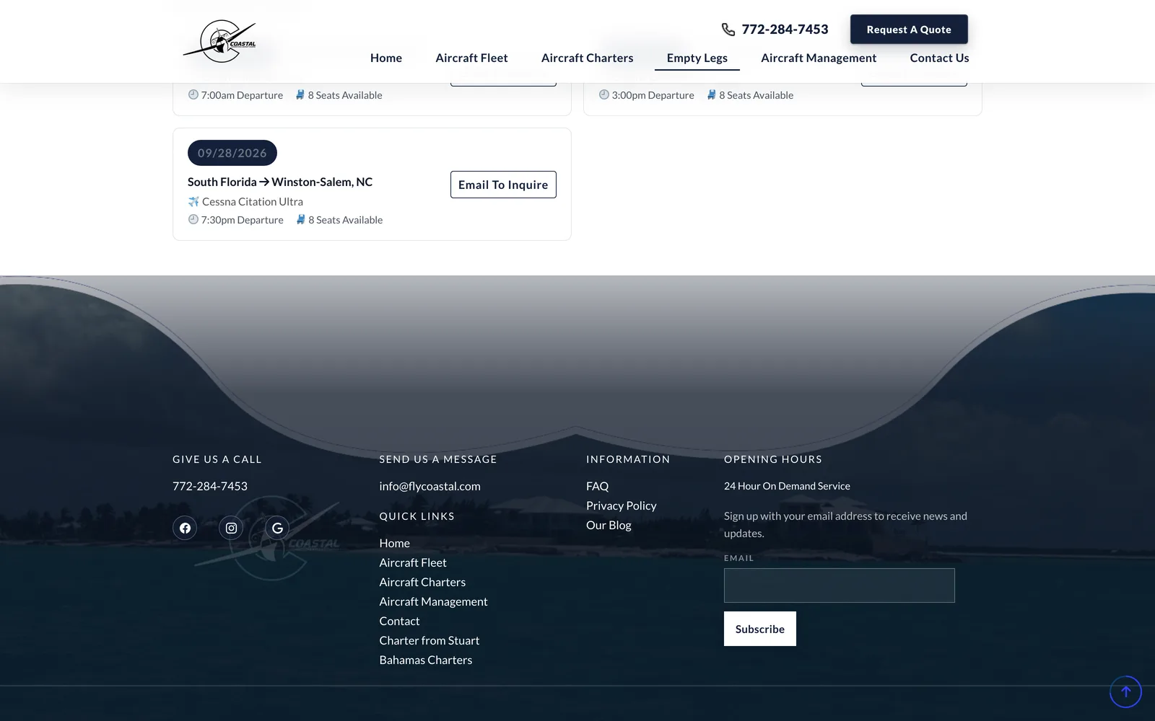Screen dimensions: 1155x721
Task: Click the scroll-to-top arrow button
Action: tap(1125, 691)
